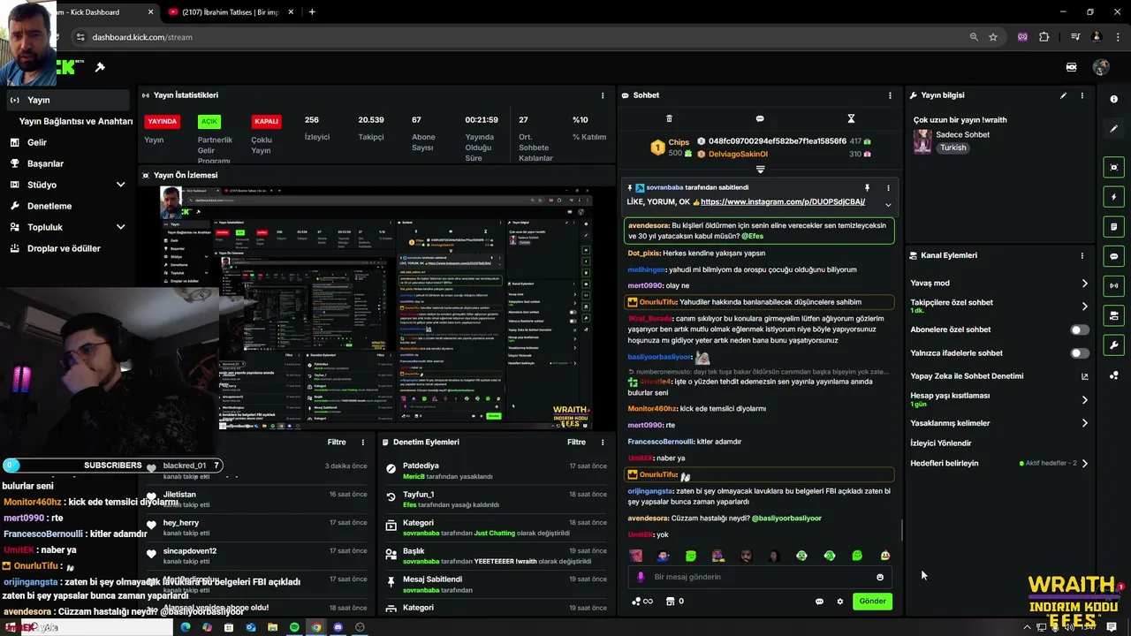Click the chat widget icon in right rail

1114,256
